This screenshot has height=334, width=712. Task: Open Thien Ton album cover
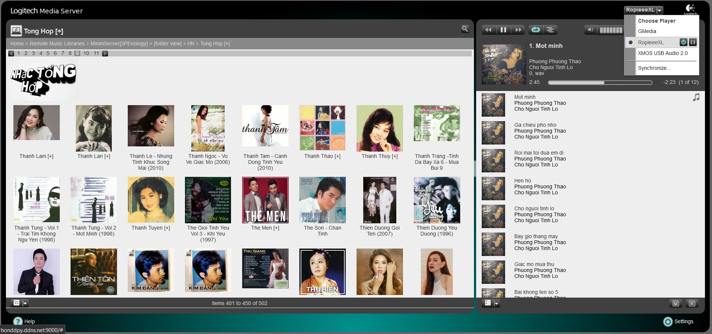pos(94,272)
